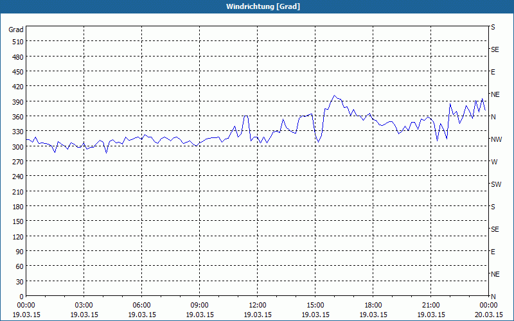Select the 360 degree axis label
This screenshot has height=321, width=514.
pos(19,117)
